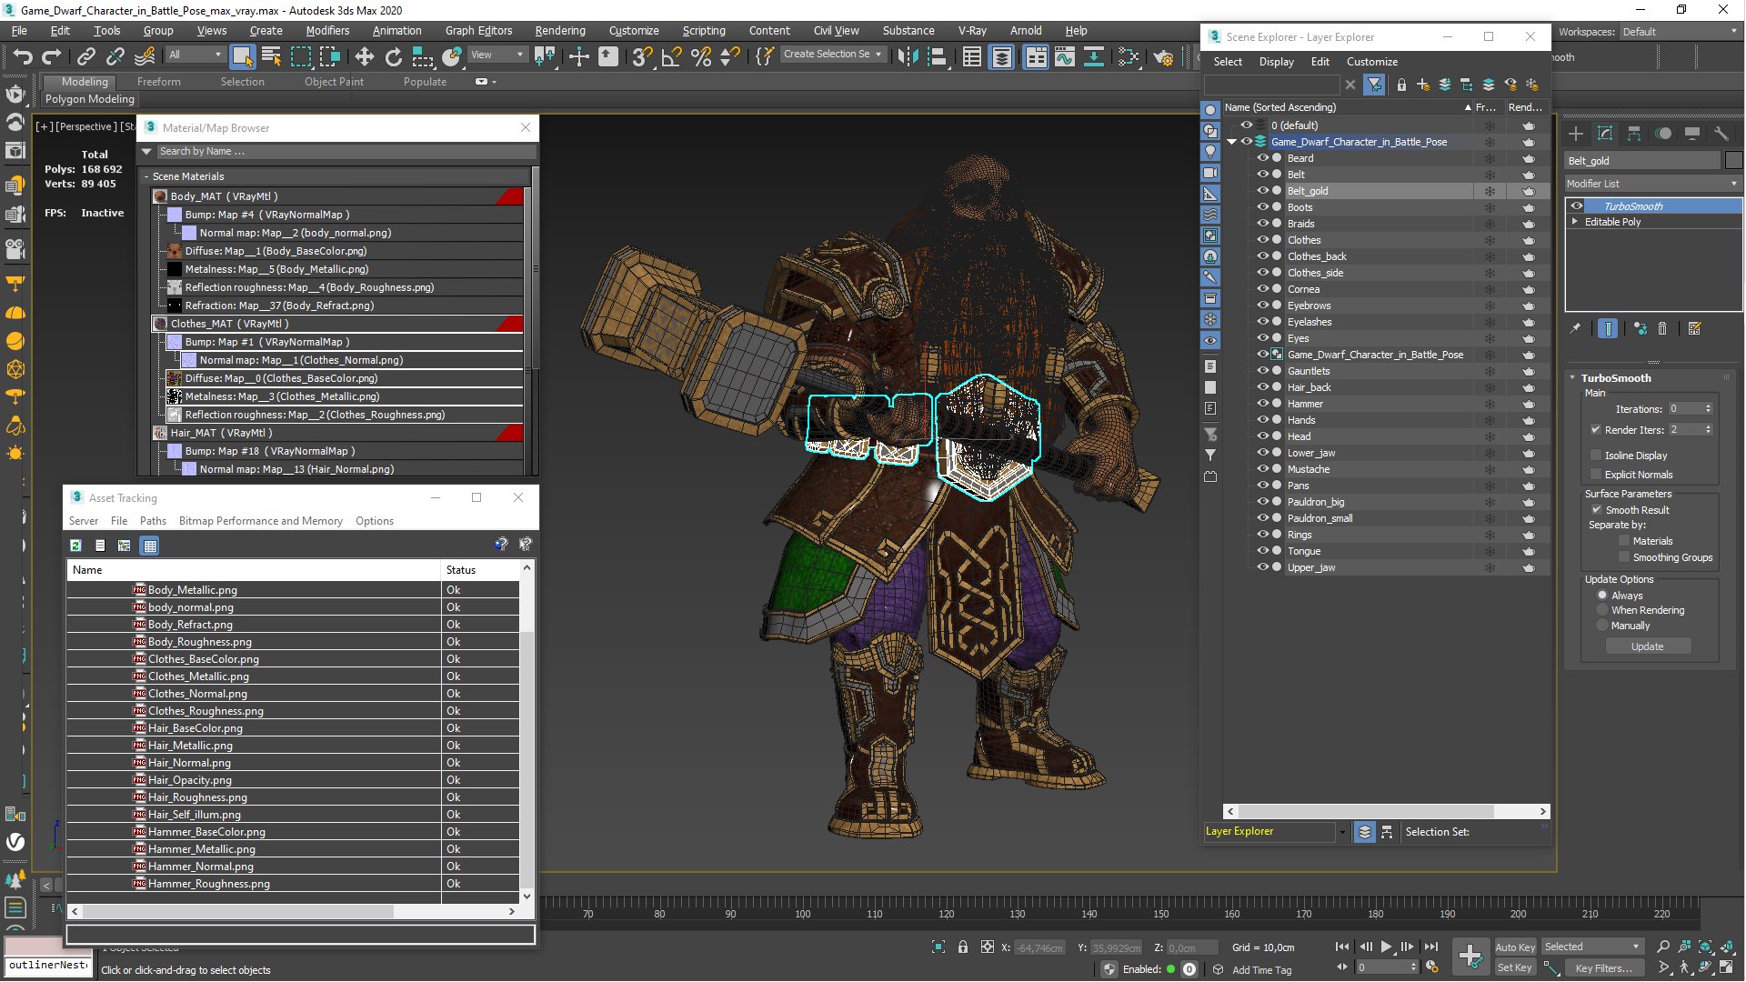Toggle the Smooth Result checkbox
The width and height of the screenshot is (1746, 982).
pos(1596,510)
